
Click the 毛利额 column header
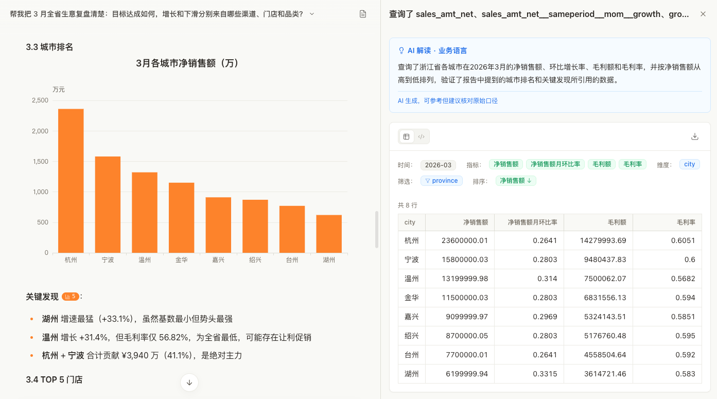point(599,222)
